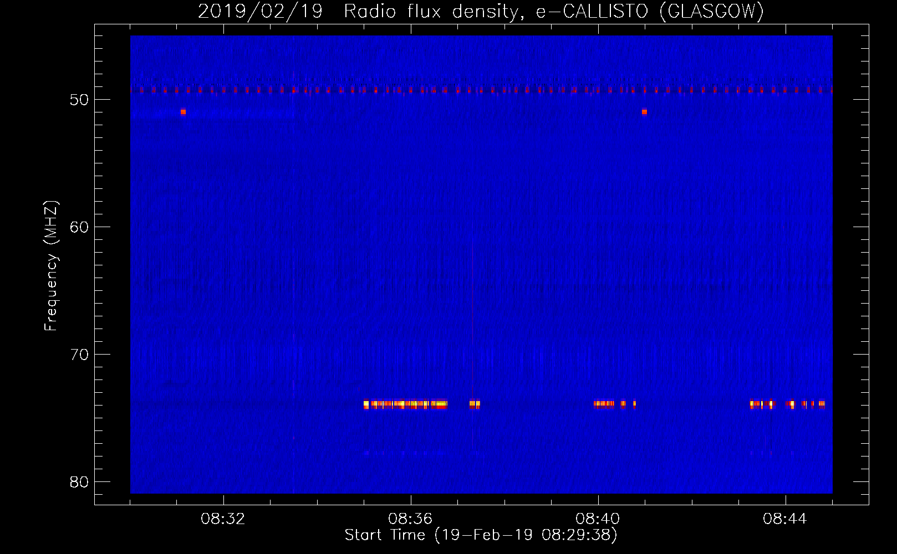This screenshot has height=554, width=897.
Task: Click the red dot at 51 MHz near 08:41
Action: 644,112
